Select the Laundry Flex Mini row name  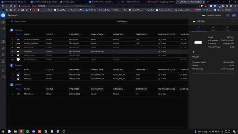coord(31,44)
